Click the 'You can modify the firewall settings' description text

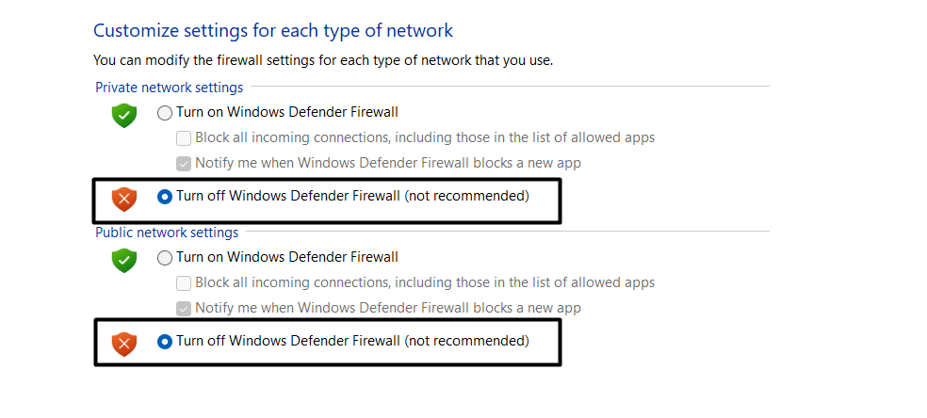coord(323,60)
